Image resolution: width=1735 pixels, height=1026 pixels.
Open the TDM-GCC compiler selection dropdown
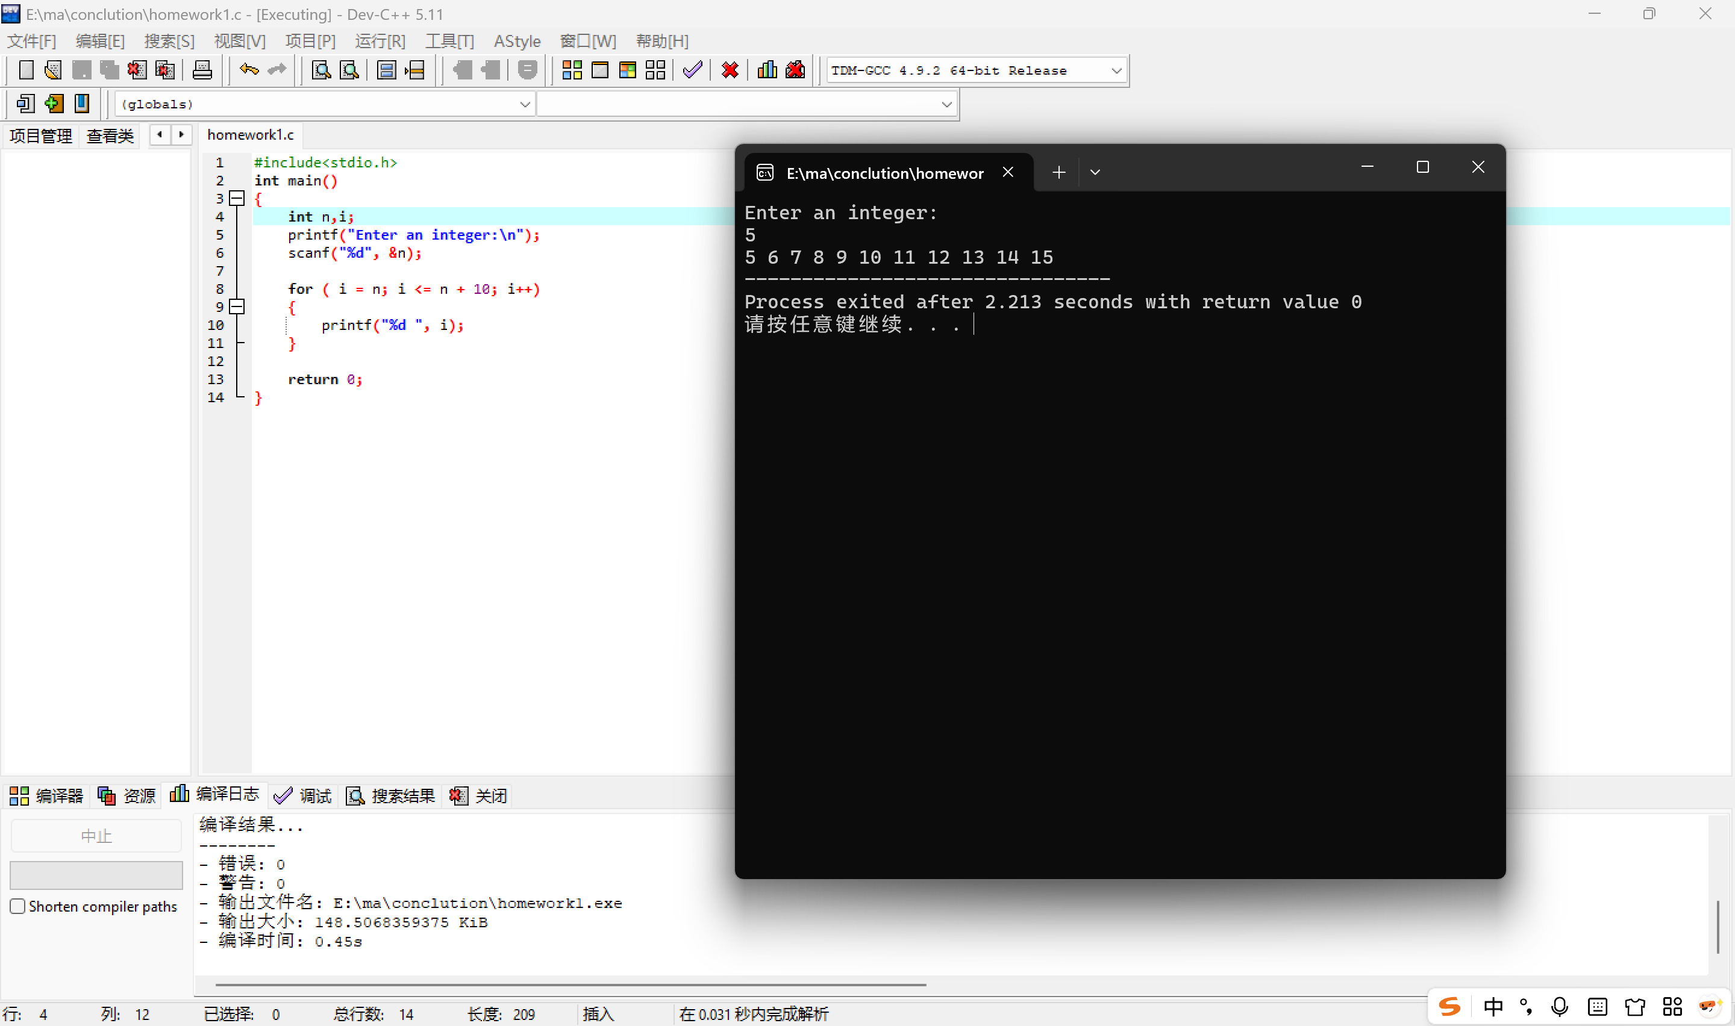(1116, 70)
